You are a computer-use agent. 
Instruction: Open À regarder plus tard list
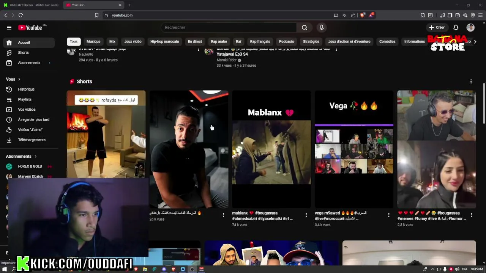click(29, 119)
